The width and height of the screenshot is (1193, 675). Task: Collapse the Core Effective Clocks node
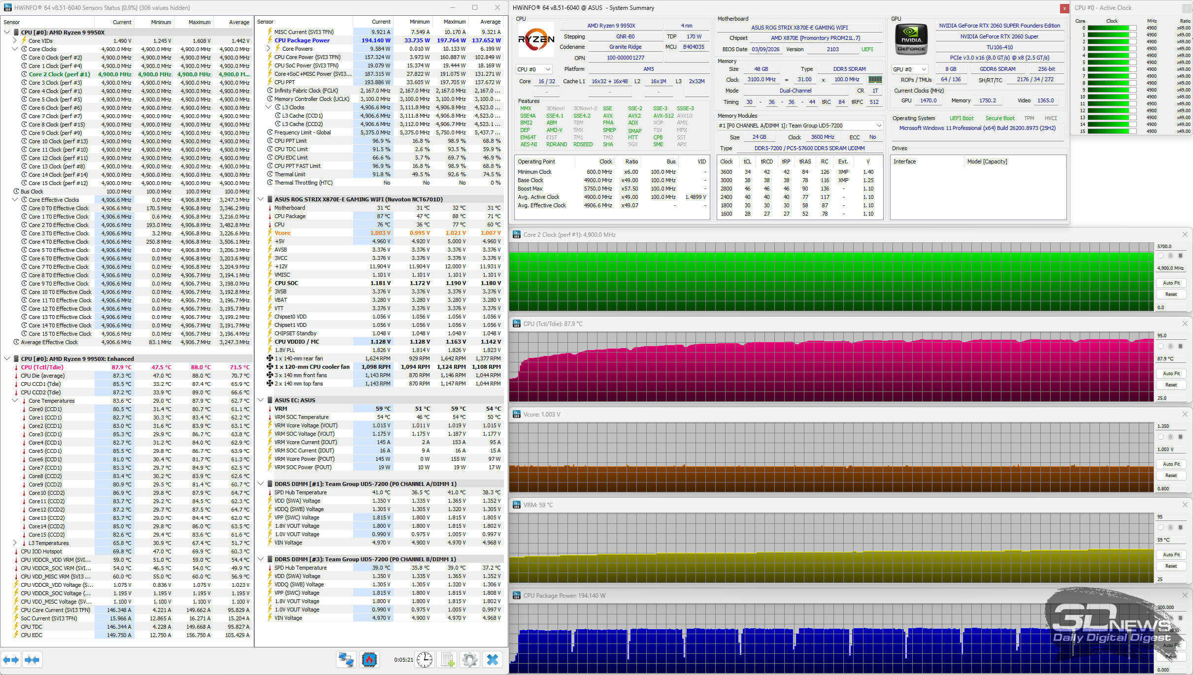click(x=15, y=200)
